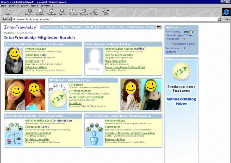
Task: Open the Männerkatalog-Anzeige link
Action: point(119,49)
